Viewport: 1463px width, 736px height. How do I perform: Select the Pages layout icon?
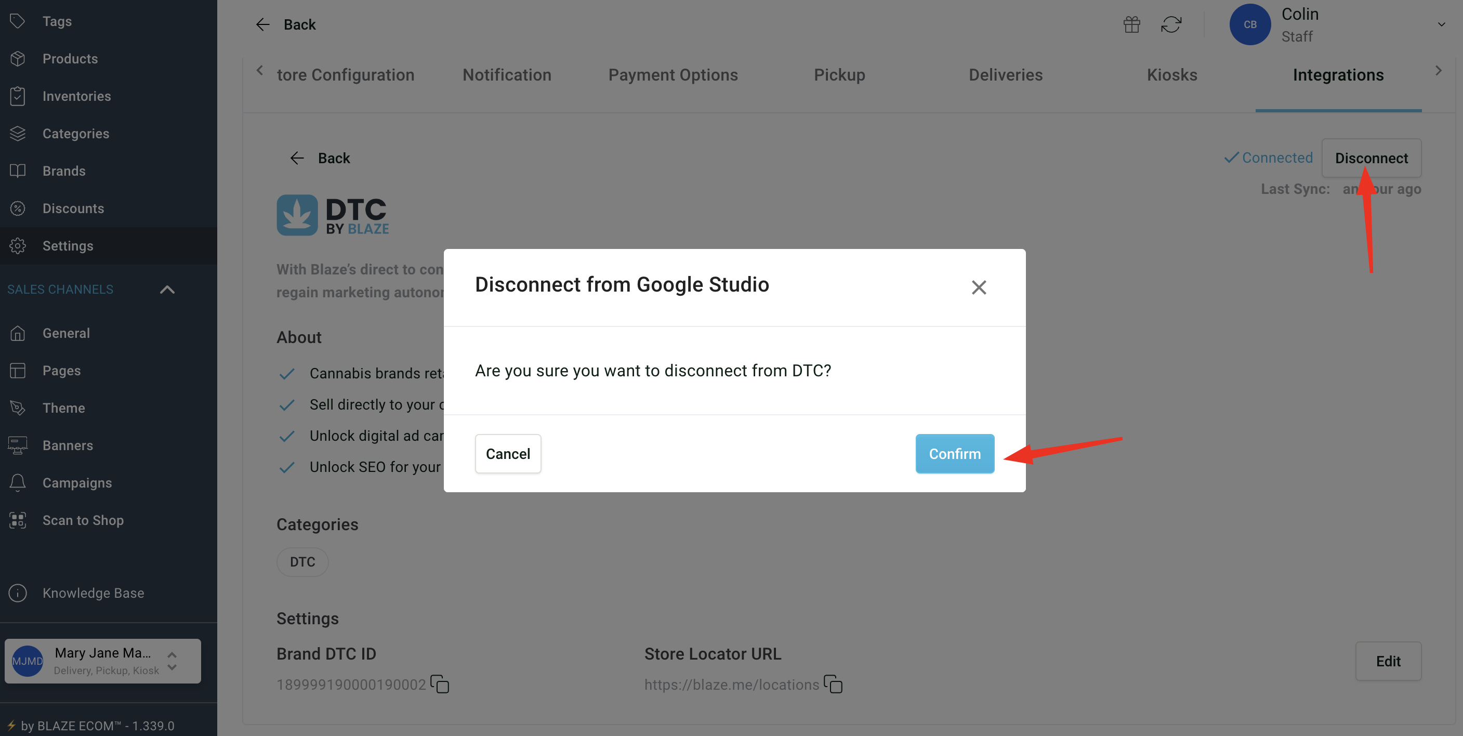[18, 371]
